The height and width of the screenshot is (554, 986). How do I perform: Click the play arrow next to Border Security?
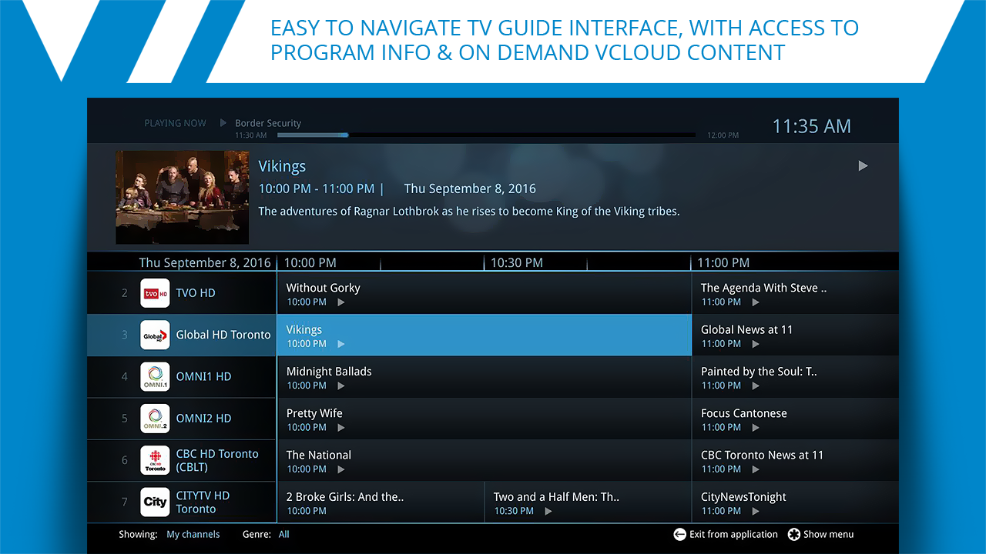coord(223,123)
